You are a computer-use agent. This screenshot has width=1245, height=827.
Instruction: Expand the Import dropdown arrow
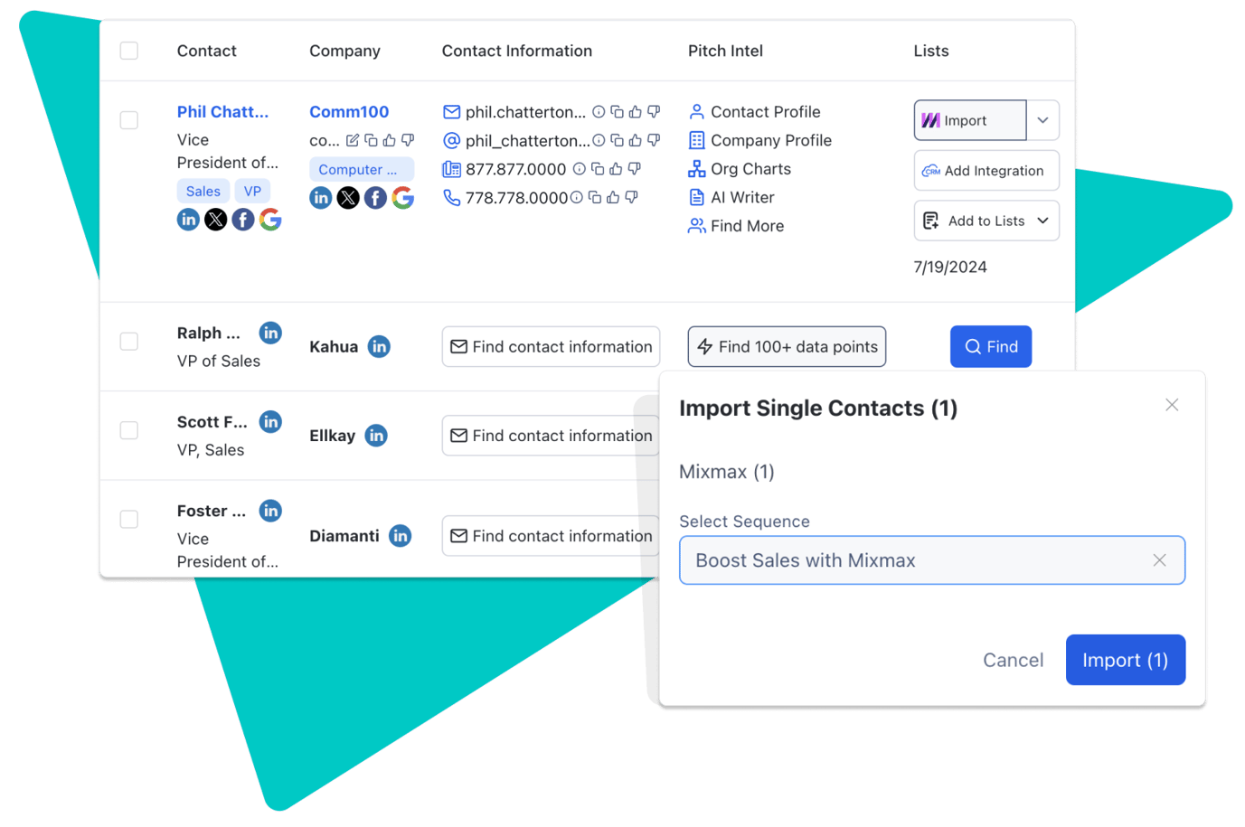[1042, 120]
